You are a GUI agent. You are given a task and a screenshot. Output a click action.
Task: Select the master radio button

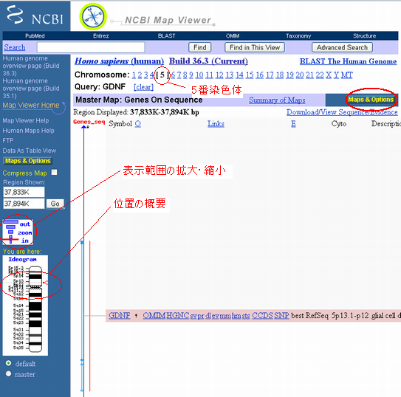[x=8, y=373]
